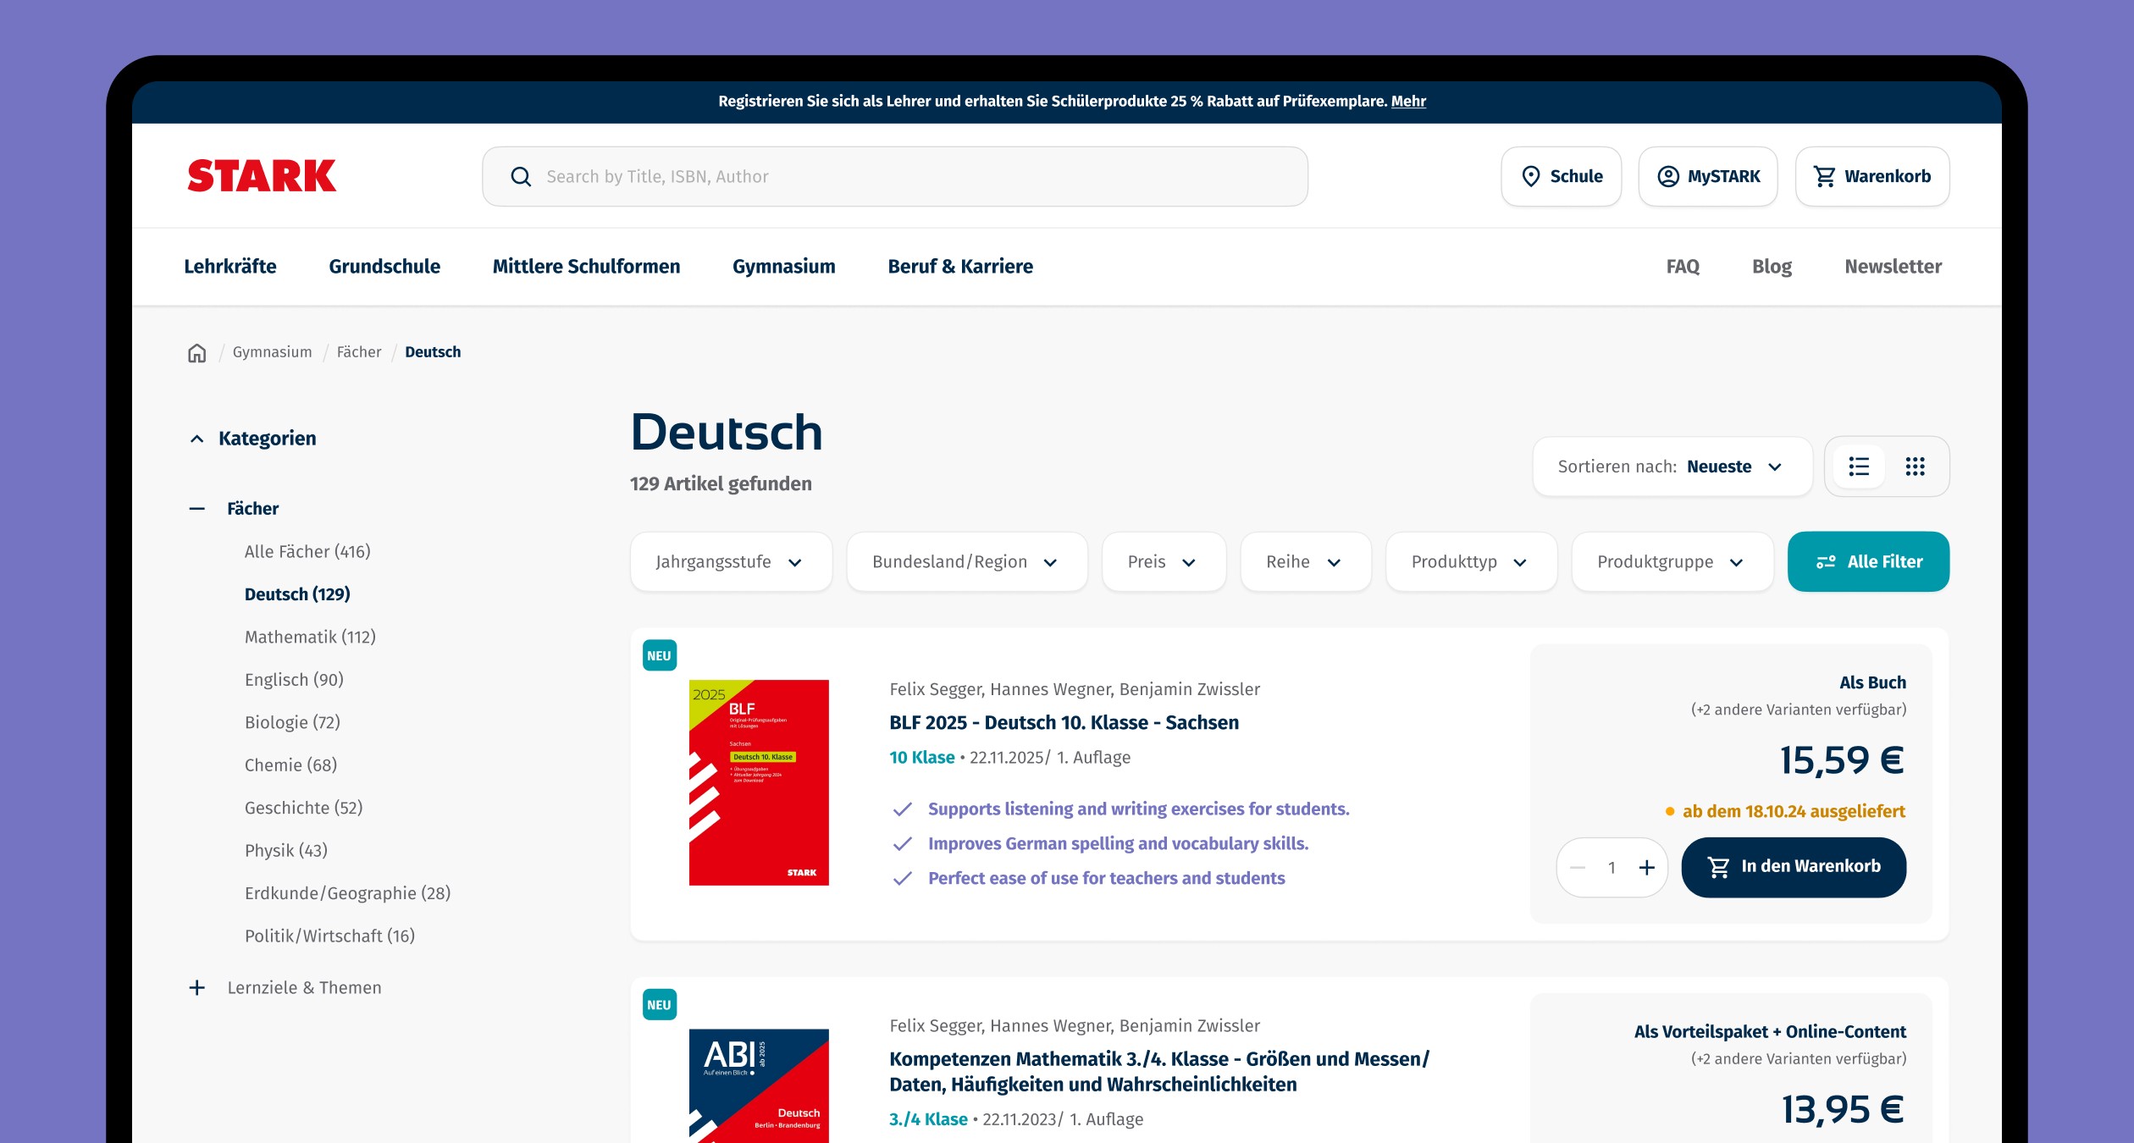Screen dimensions: 2134x1143
Task: Switch to list view layout
Action: pyautogui.click(x=1859, y=467)
